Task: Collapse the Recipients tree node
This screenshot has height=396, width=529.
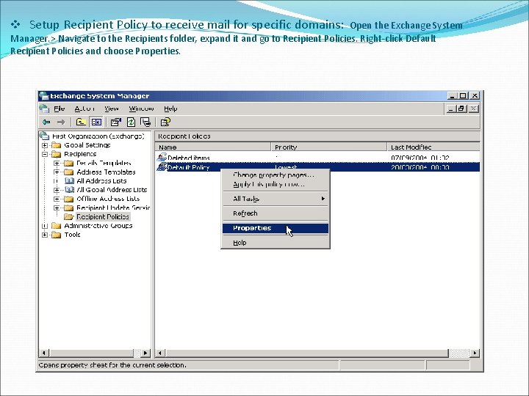Action: tap(45, 154)
